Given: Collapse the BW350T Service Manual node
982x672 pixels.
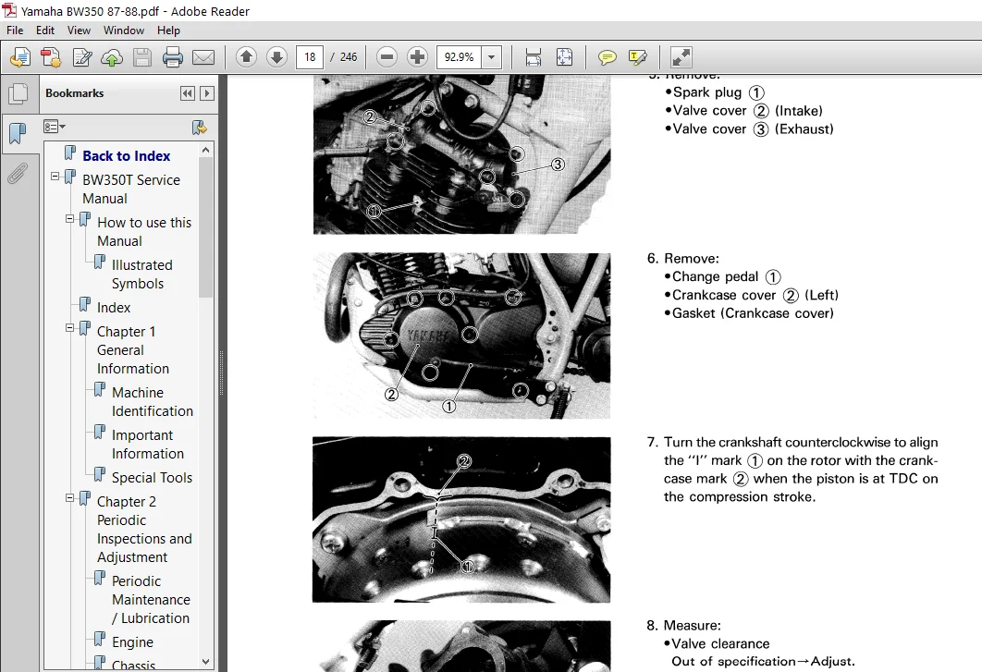Looking at the screenshot, I should [55, 177].
